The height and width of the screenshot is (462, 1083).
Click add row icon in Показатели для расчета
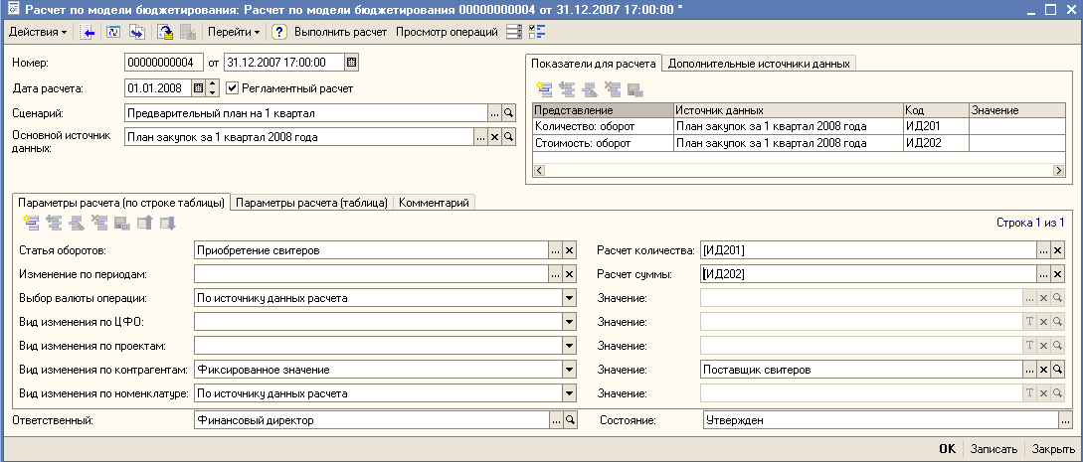pos(545,88)
